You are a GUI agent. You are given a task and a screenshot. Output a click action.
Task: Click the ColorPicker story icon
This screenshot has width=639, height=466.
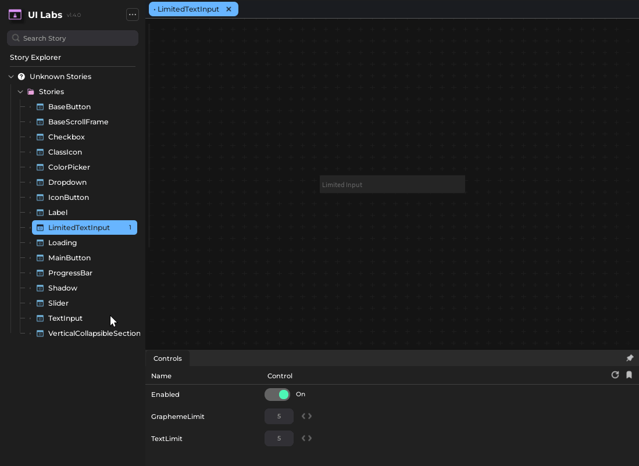(x=40, y=167)
